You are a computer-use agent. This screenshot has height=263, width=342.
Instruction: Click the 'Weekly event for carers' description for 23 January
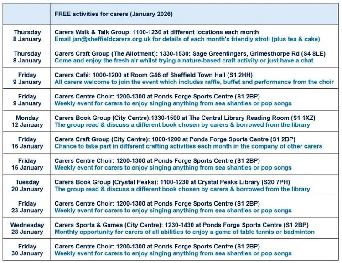click(x=173, y=210)
